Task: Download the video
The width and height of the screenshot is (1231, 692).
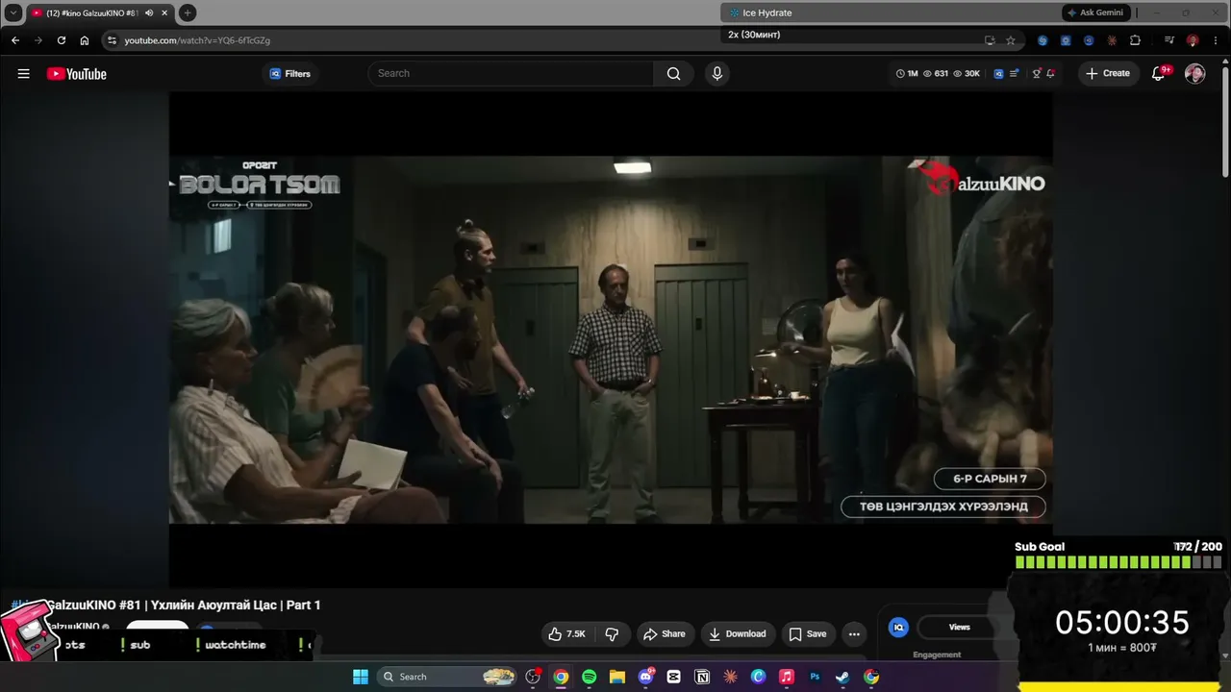Action: (738, 634)
